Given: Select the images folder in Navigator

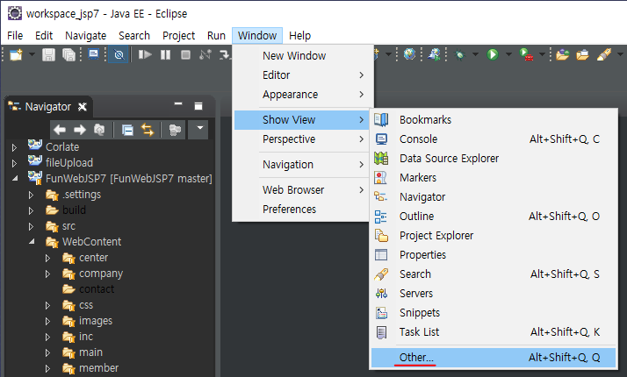Looking at the screenshot, I should 96,321.
